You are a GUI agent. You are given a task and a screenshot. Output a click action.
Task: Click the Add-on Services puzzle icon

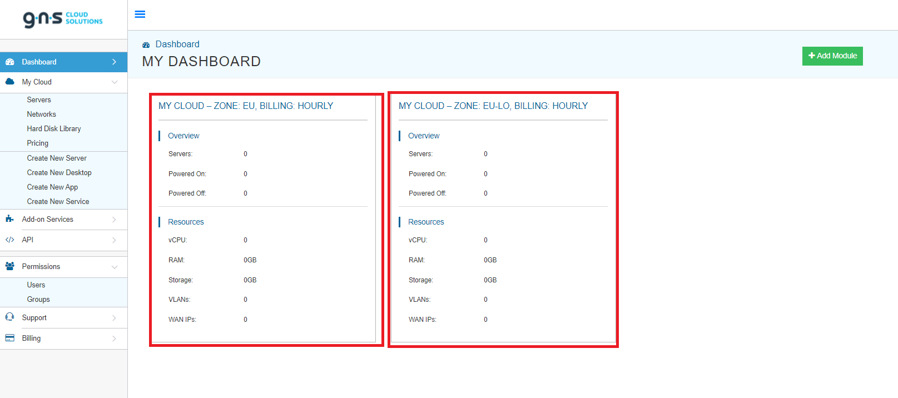9,219
